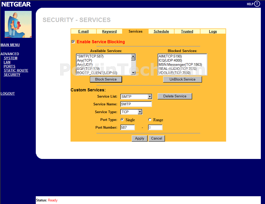This screenshot has height=204, width=265.
Task: Switch to the Keyword tab
Action: pyautogui.click(x=109, y=31)
